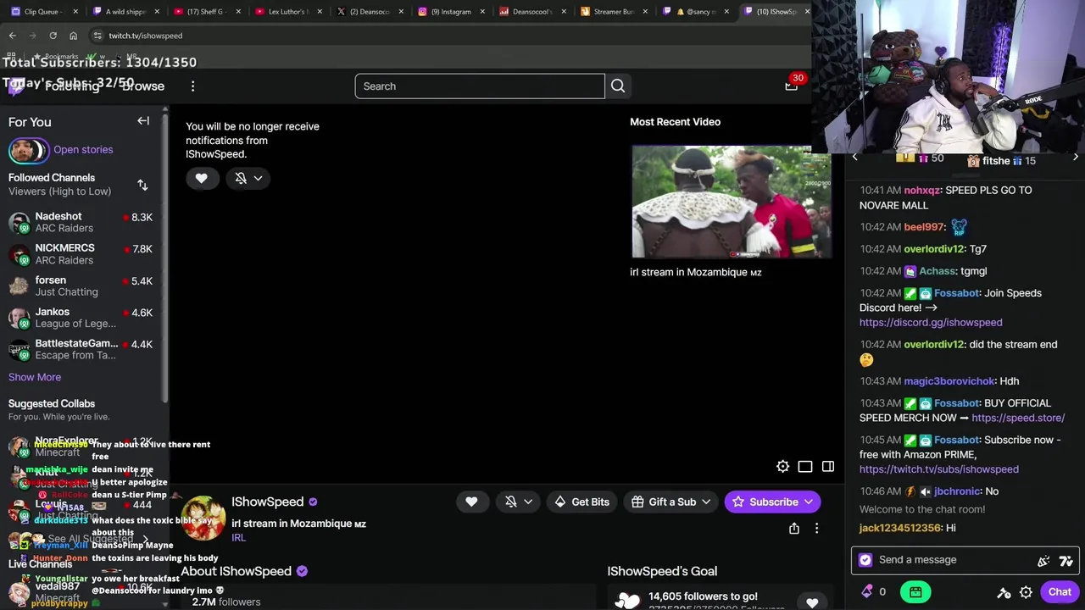Open stream options three-dot menu
1085x610 pixels.
816,529
